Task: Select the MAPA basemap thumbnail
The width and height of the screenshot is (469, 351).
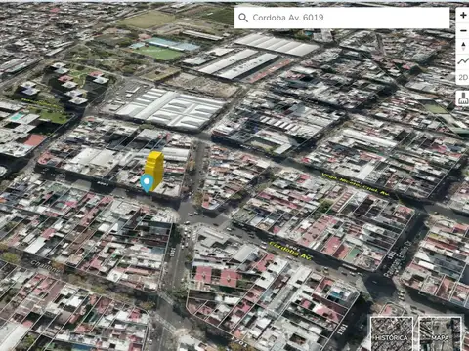Action: coord(440,334)
